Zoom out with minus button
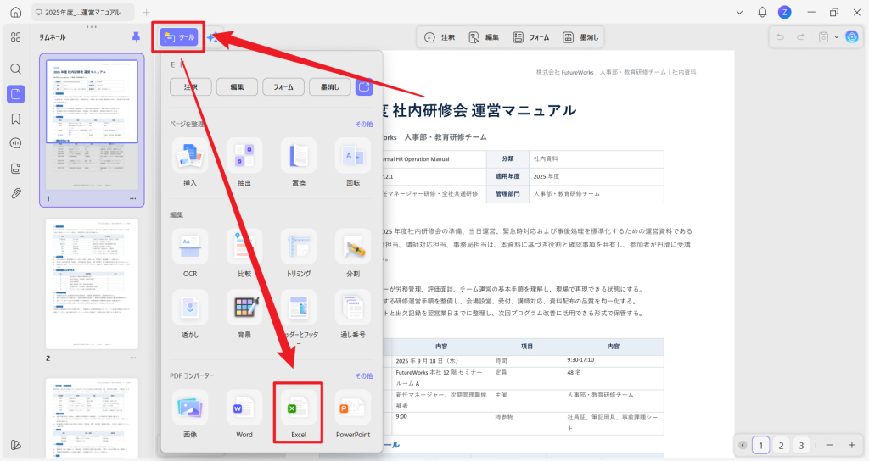This screenshot has height=461, width=869. [829, 445]
